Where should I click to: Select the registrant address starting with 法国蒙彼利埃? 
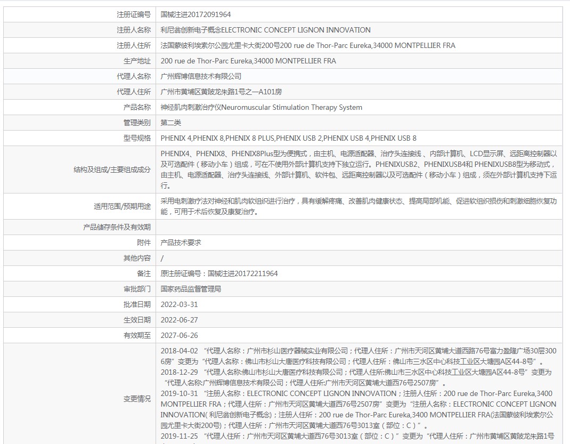point(308,45)
